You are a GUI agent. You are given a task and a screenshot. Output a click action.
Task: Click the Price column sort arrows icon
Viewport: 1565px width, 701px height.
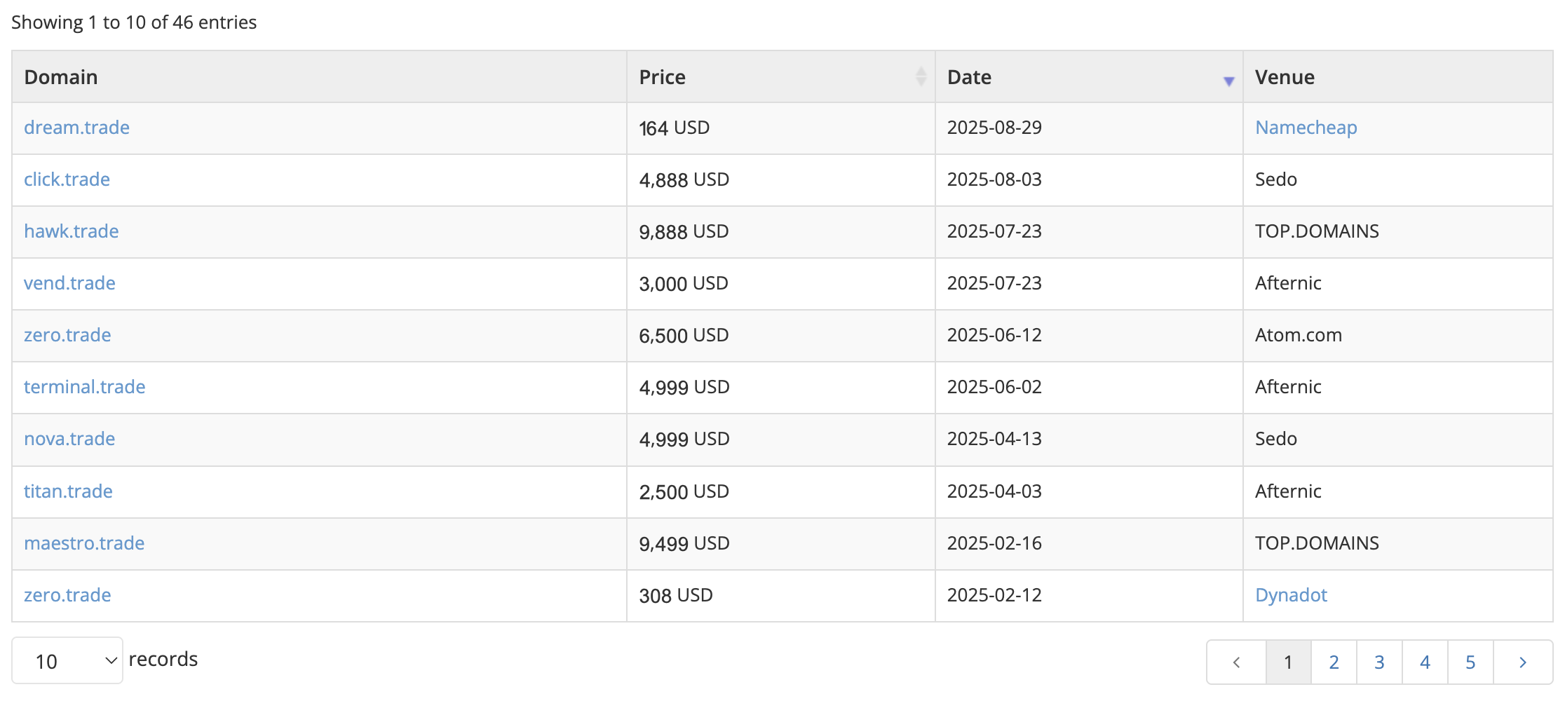tap(921, 76)
